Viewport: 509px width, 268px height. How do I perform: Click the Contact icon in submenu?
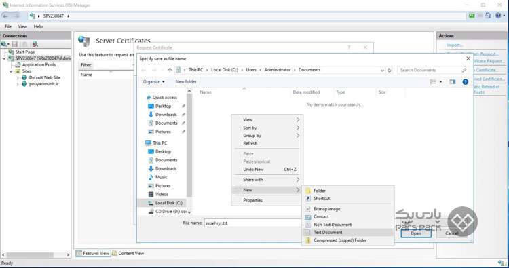tap(308, 216)
